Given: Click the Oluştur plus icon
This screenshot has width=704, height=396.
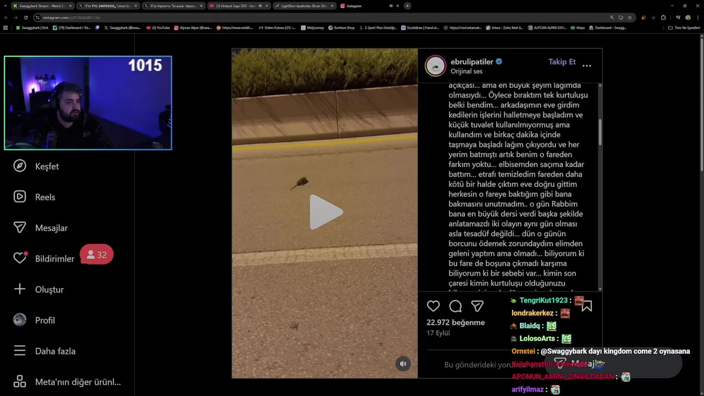Looking at the screenshot, I should pyautogui.click(x=20, y=289).
